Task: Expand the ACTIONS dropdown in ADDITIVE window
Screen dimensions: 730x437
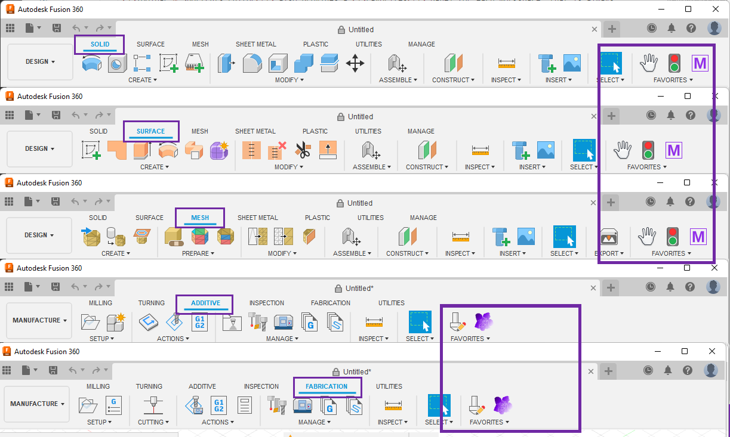Action: (x=173, y=339)
